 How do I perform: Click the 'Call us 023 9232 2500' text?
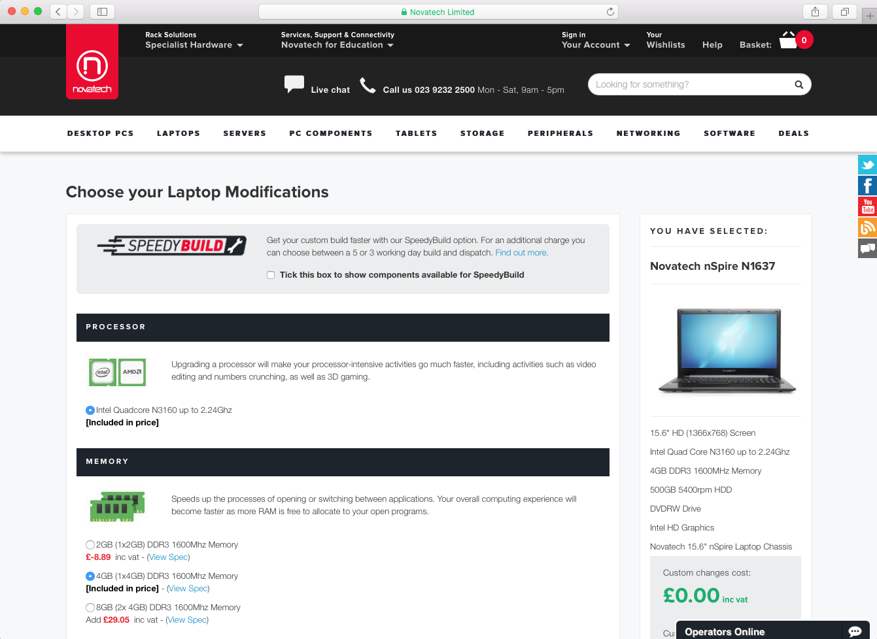pyautogui.click(x=429, y=90)
